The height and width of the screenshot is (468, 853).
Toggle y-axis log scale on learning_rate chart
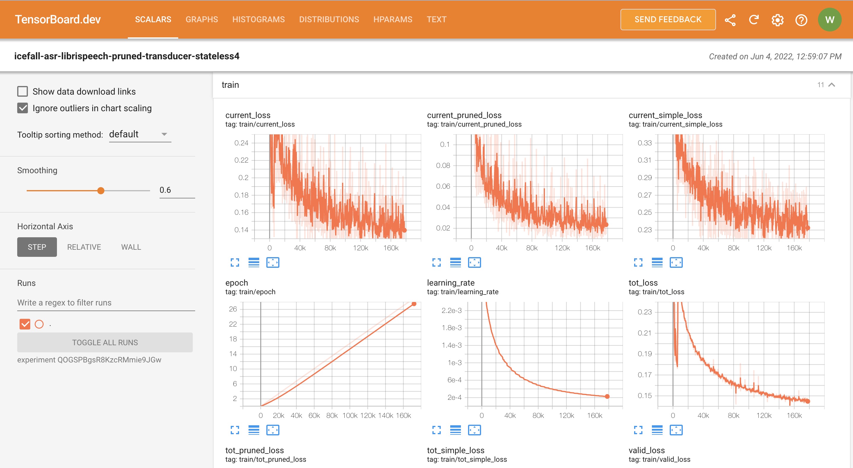456,431
